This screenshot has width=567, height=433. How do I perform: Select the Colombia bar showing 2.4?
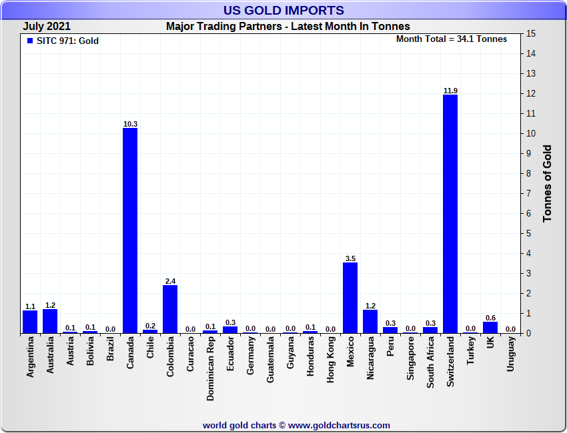170,309
